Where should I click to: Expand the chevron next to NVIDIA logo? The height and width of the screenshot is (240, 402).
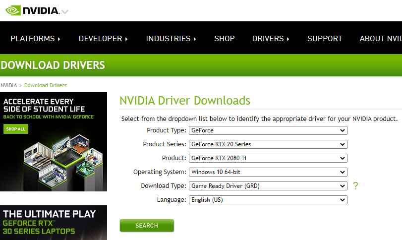coord(65,12)
